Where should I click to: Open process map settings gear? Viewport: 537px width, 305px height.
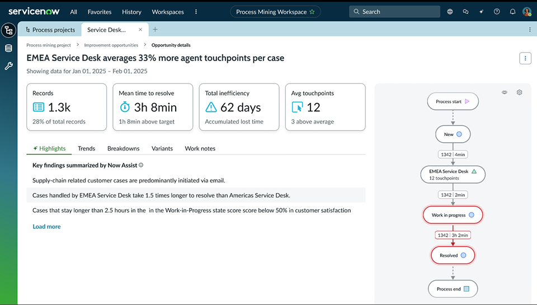coord(519,92)
